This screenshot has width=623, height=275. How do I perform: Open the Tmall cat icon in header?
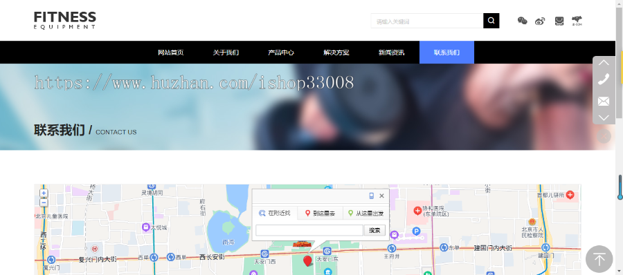(559, 21)
